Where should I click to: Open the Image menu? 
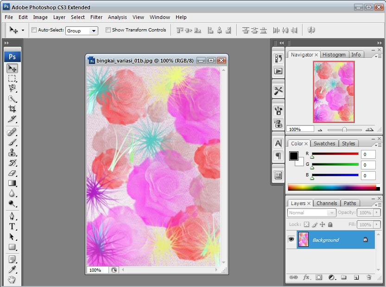pyautogui.click(x=40, y=17)
